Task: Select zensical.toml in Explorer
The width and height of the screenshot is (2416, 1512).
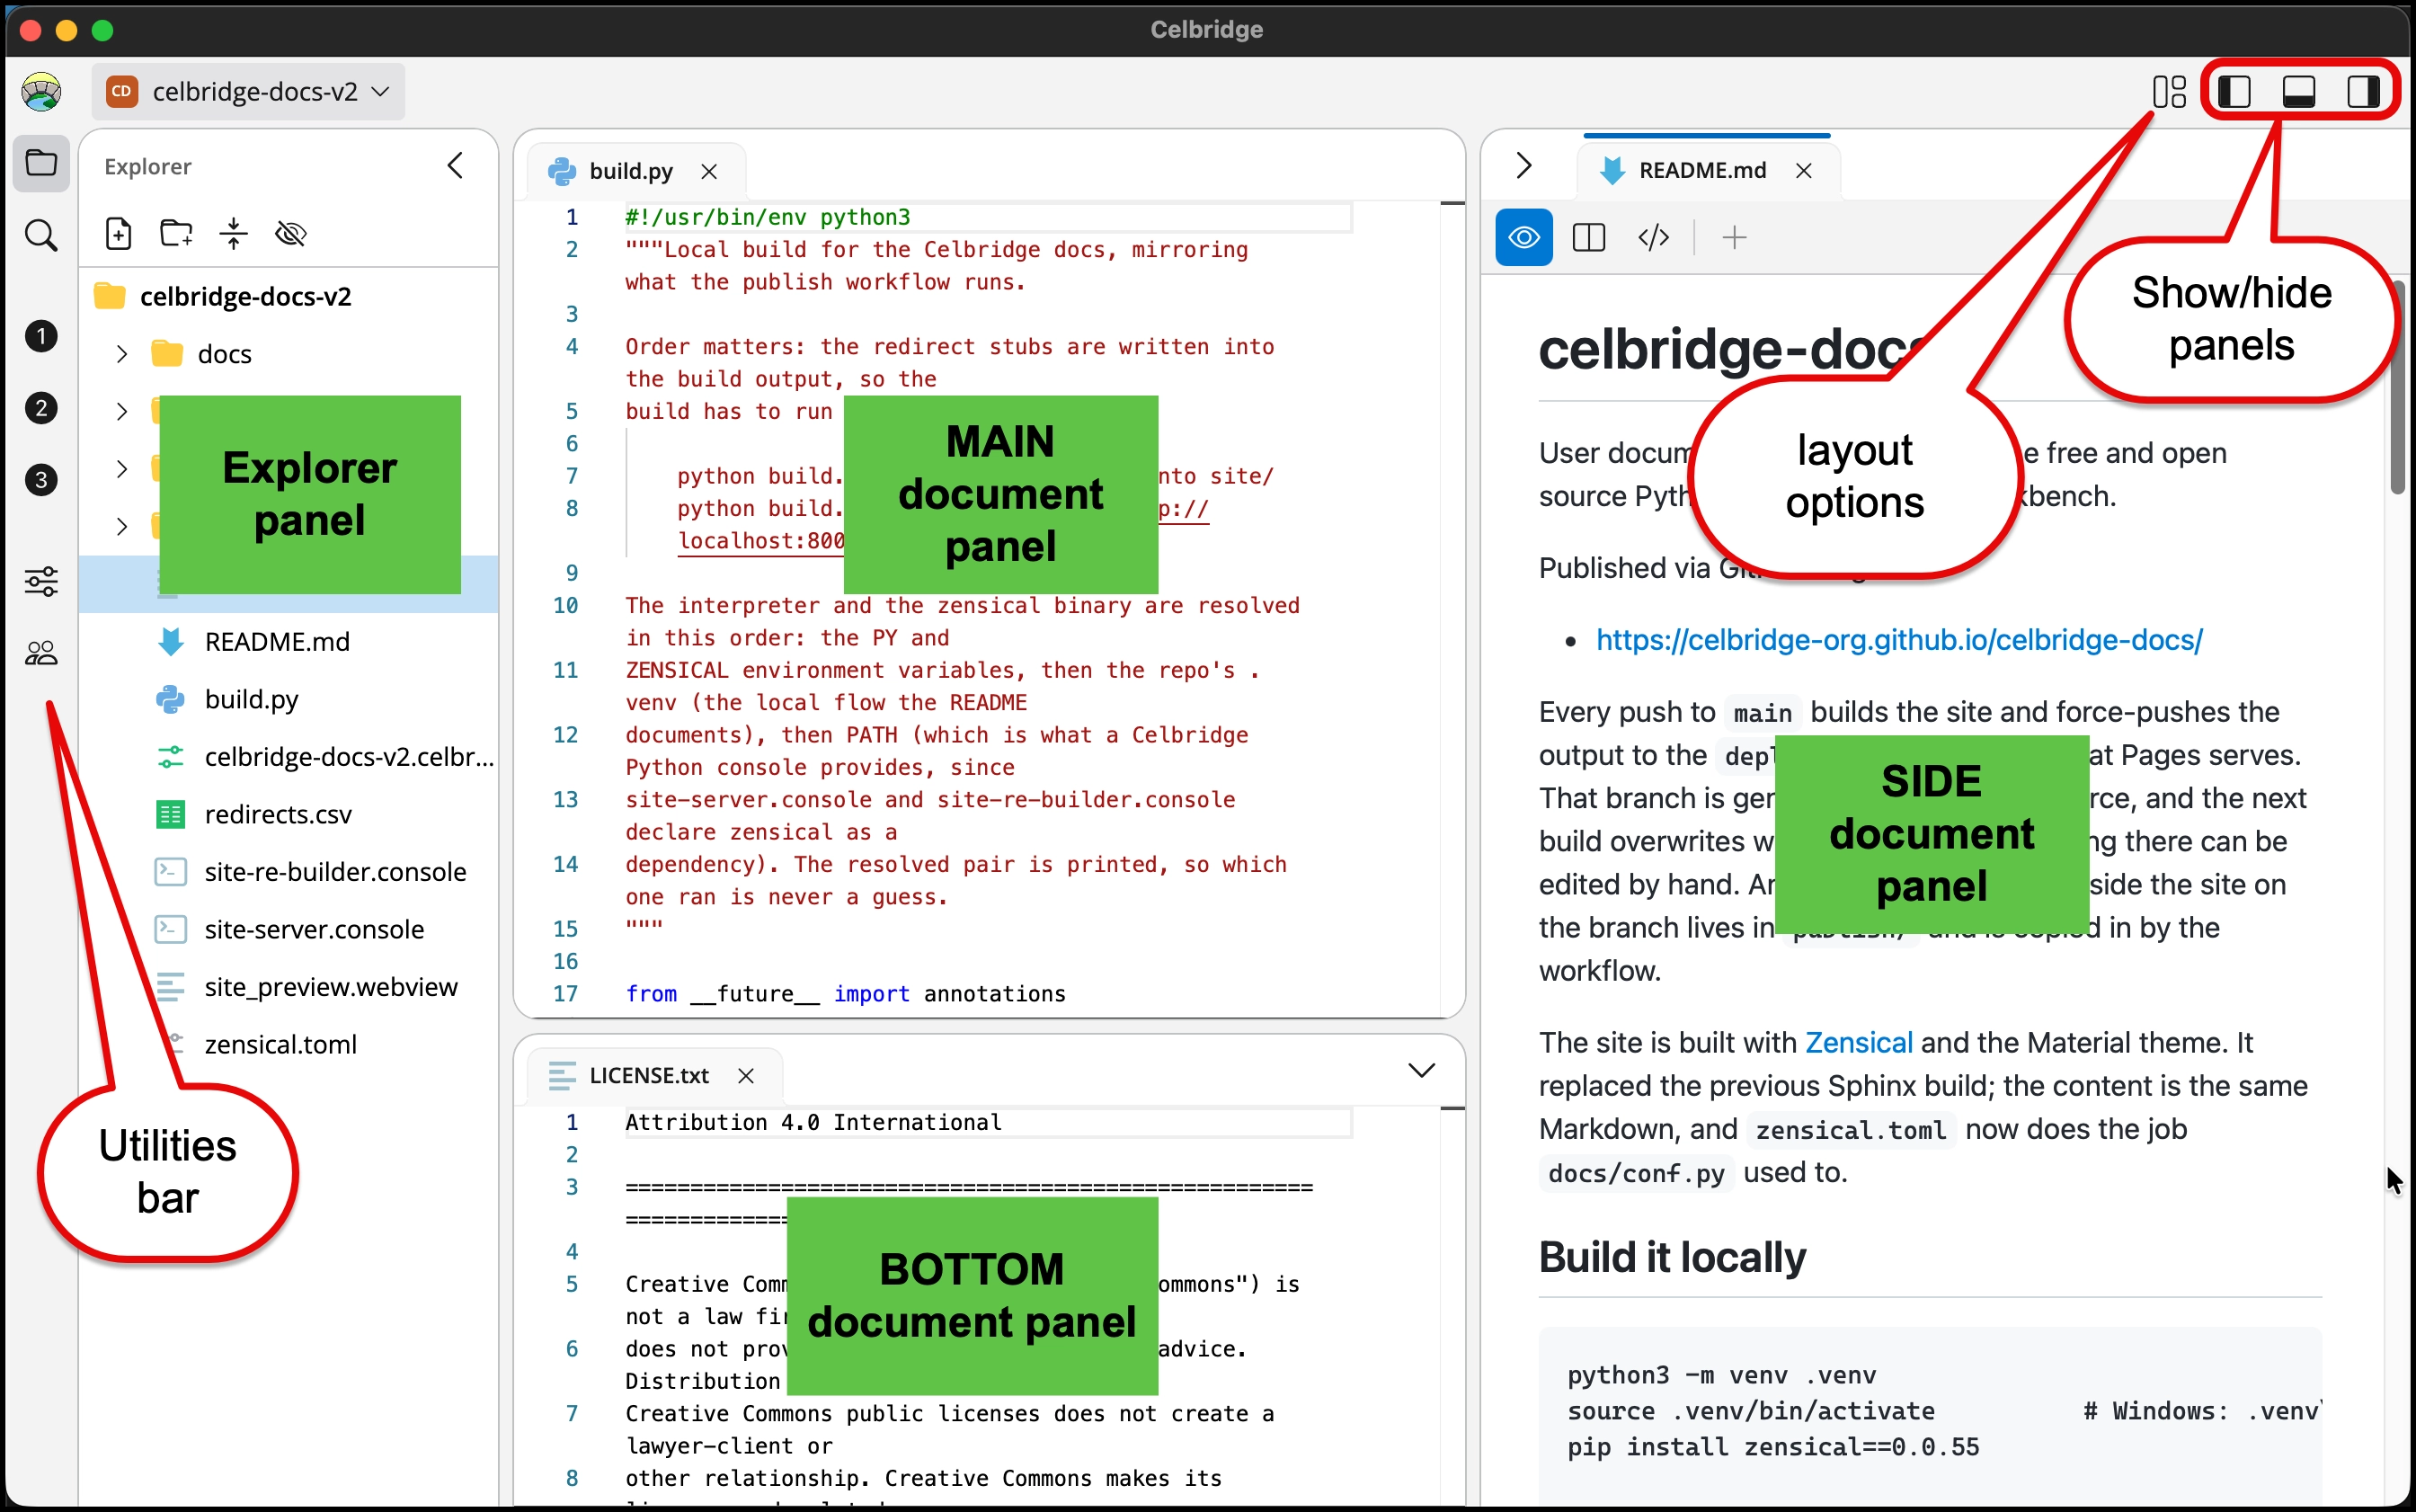Action: point(289,1045)
